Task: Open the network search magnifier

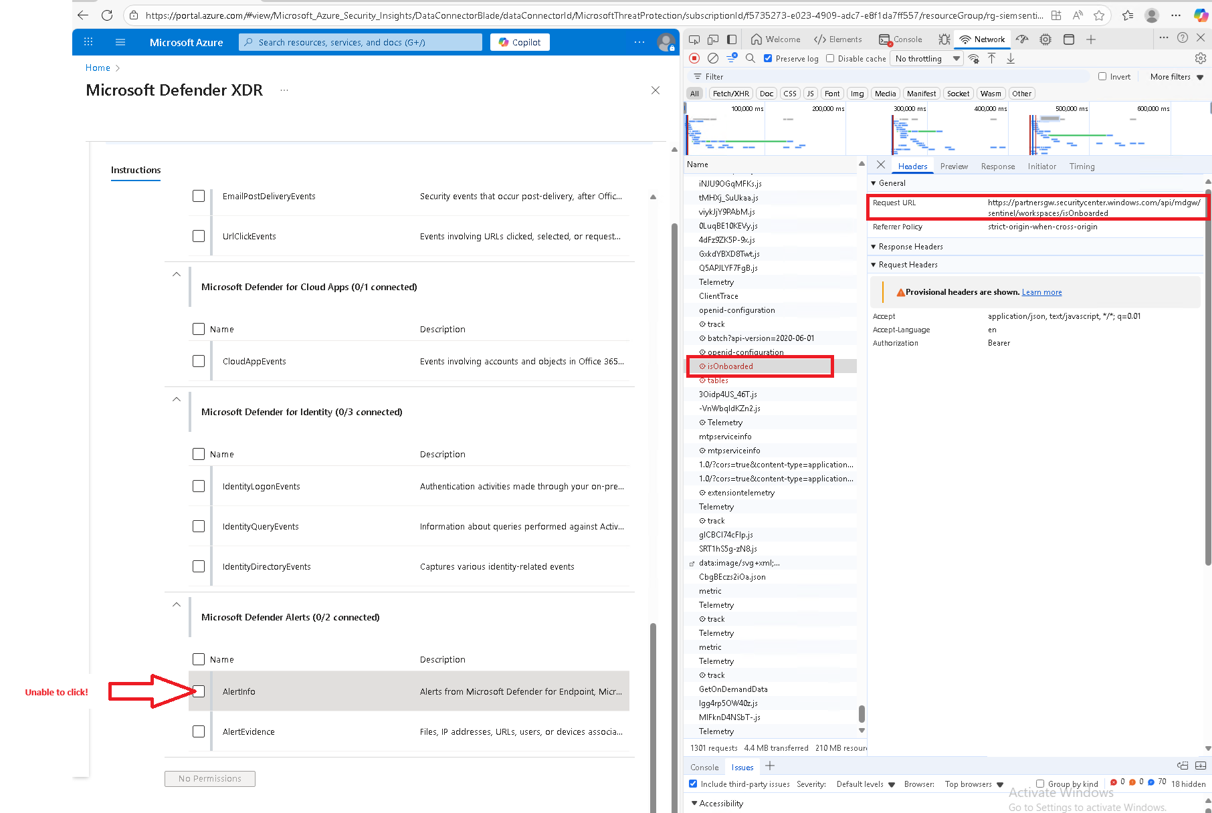Action: pos(750,58)
